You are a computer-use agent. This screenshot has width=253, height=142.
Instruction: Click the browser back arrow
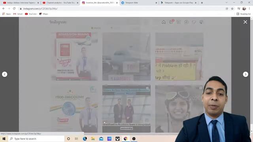[4, 9]
